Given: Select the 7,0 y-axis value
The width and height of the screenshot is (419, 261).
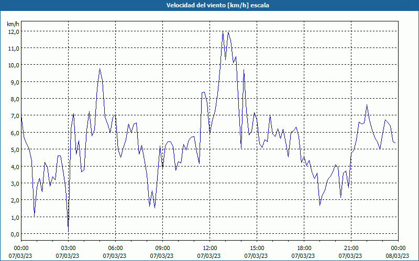Looking at the screenshot, I should (15, 116).
